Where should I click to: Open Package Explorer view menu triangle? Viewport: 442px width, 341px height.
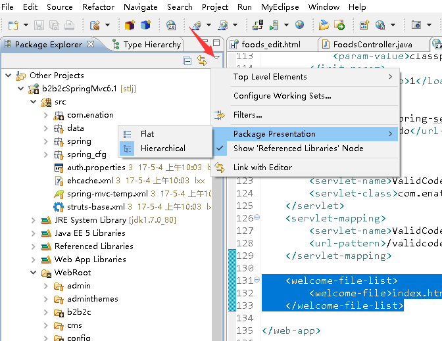216,57
